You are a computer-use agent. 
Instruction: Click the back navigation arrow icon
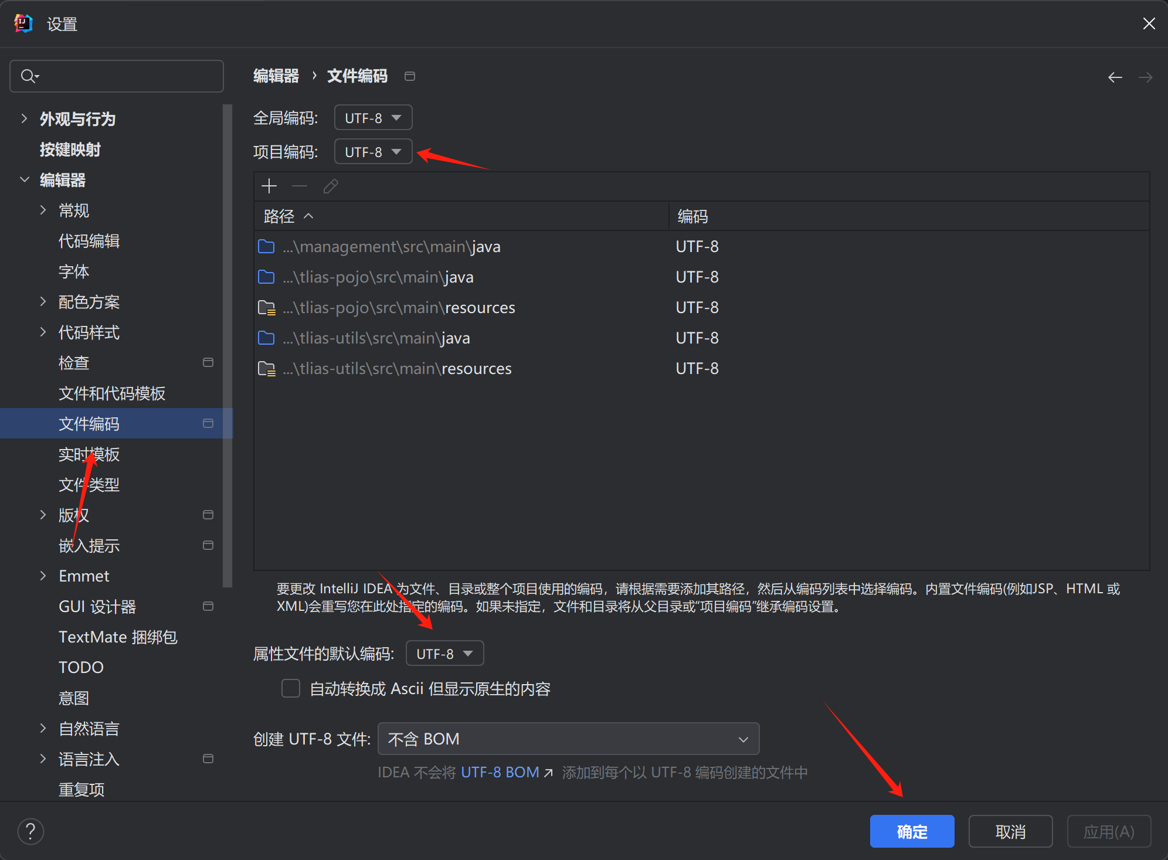point(1115,77)
